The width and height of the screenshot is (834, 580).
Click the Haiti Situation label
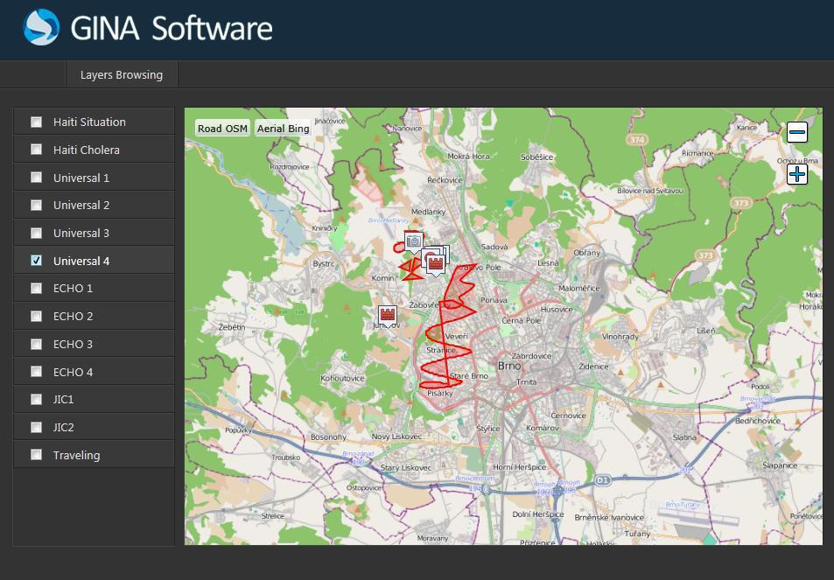tap(89, 122)
